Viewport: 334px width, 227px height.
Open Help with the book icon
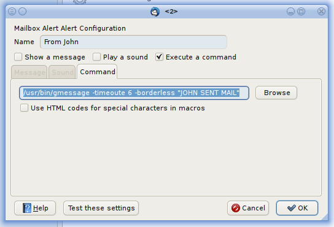(x=35, y=208)
